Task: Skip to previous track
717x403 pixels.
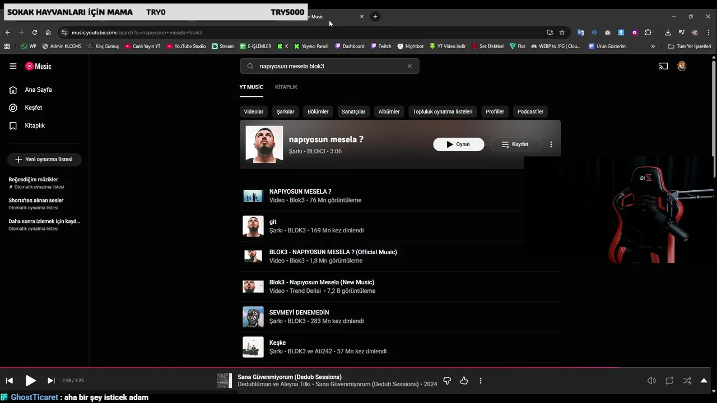Action: coord(9,381)
